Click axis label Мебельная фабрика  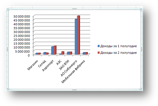(73, 72)
